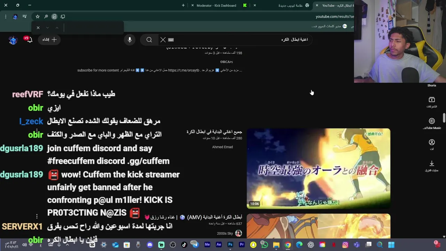
Task: Open ChatGPT from the taskbar
Action: (310, 245)
